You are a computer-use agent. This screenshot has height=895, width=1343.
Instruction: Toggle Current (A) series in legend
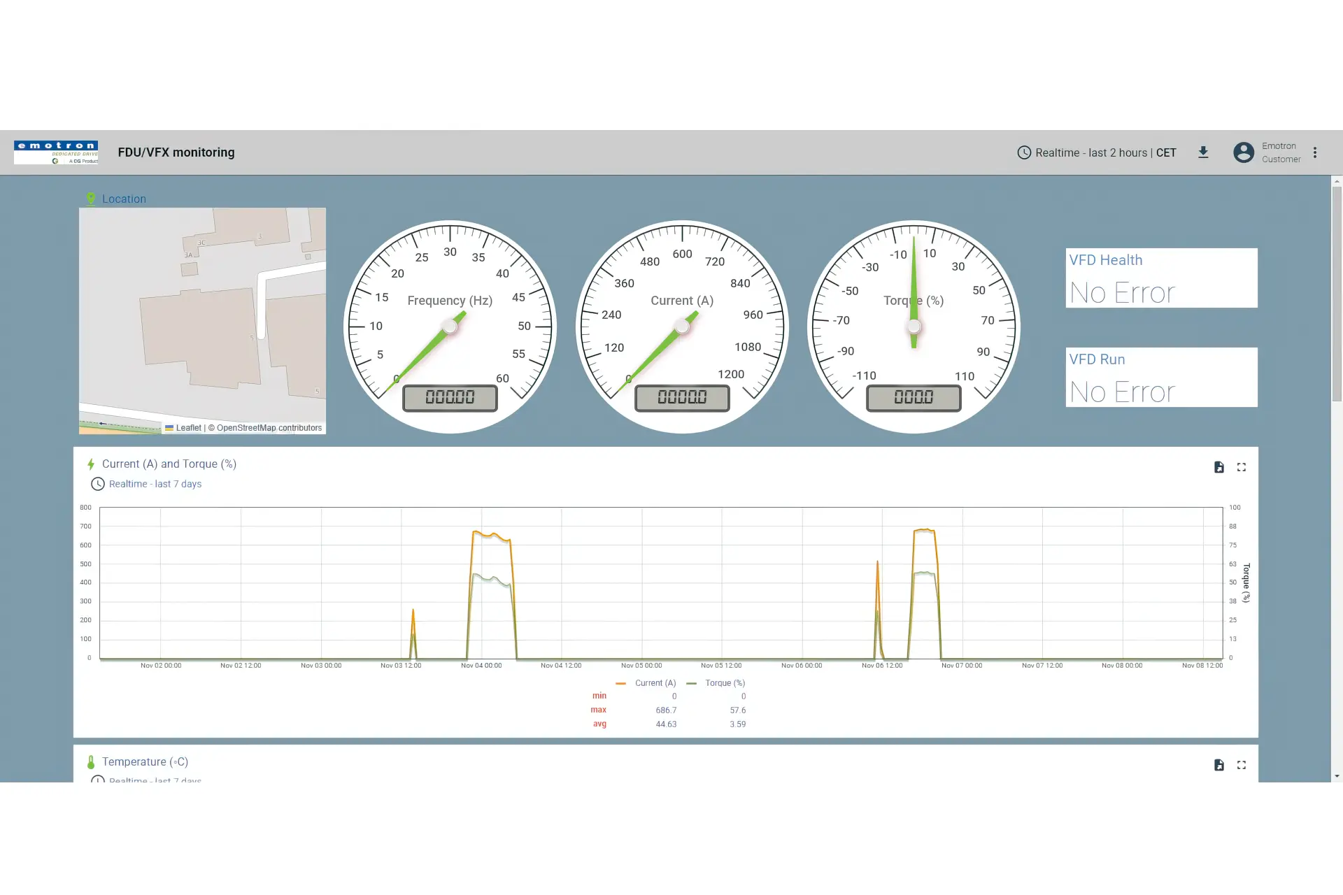[655, 683]
